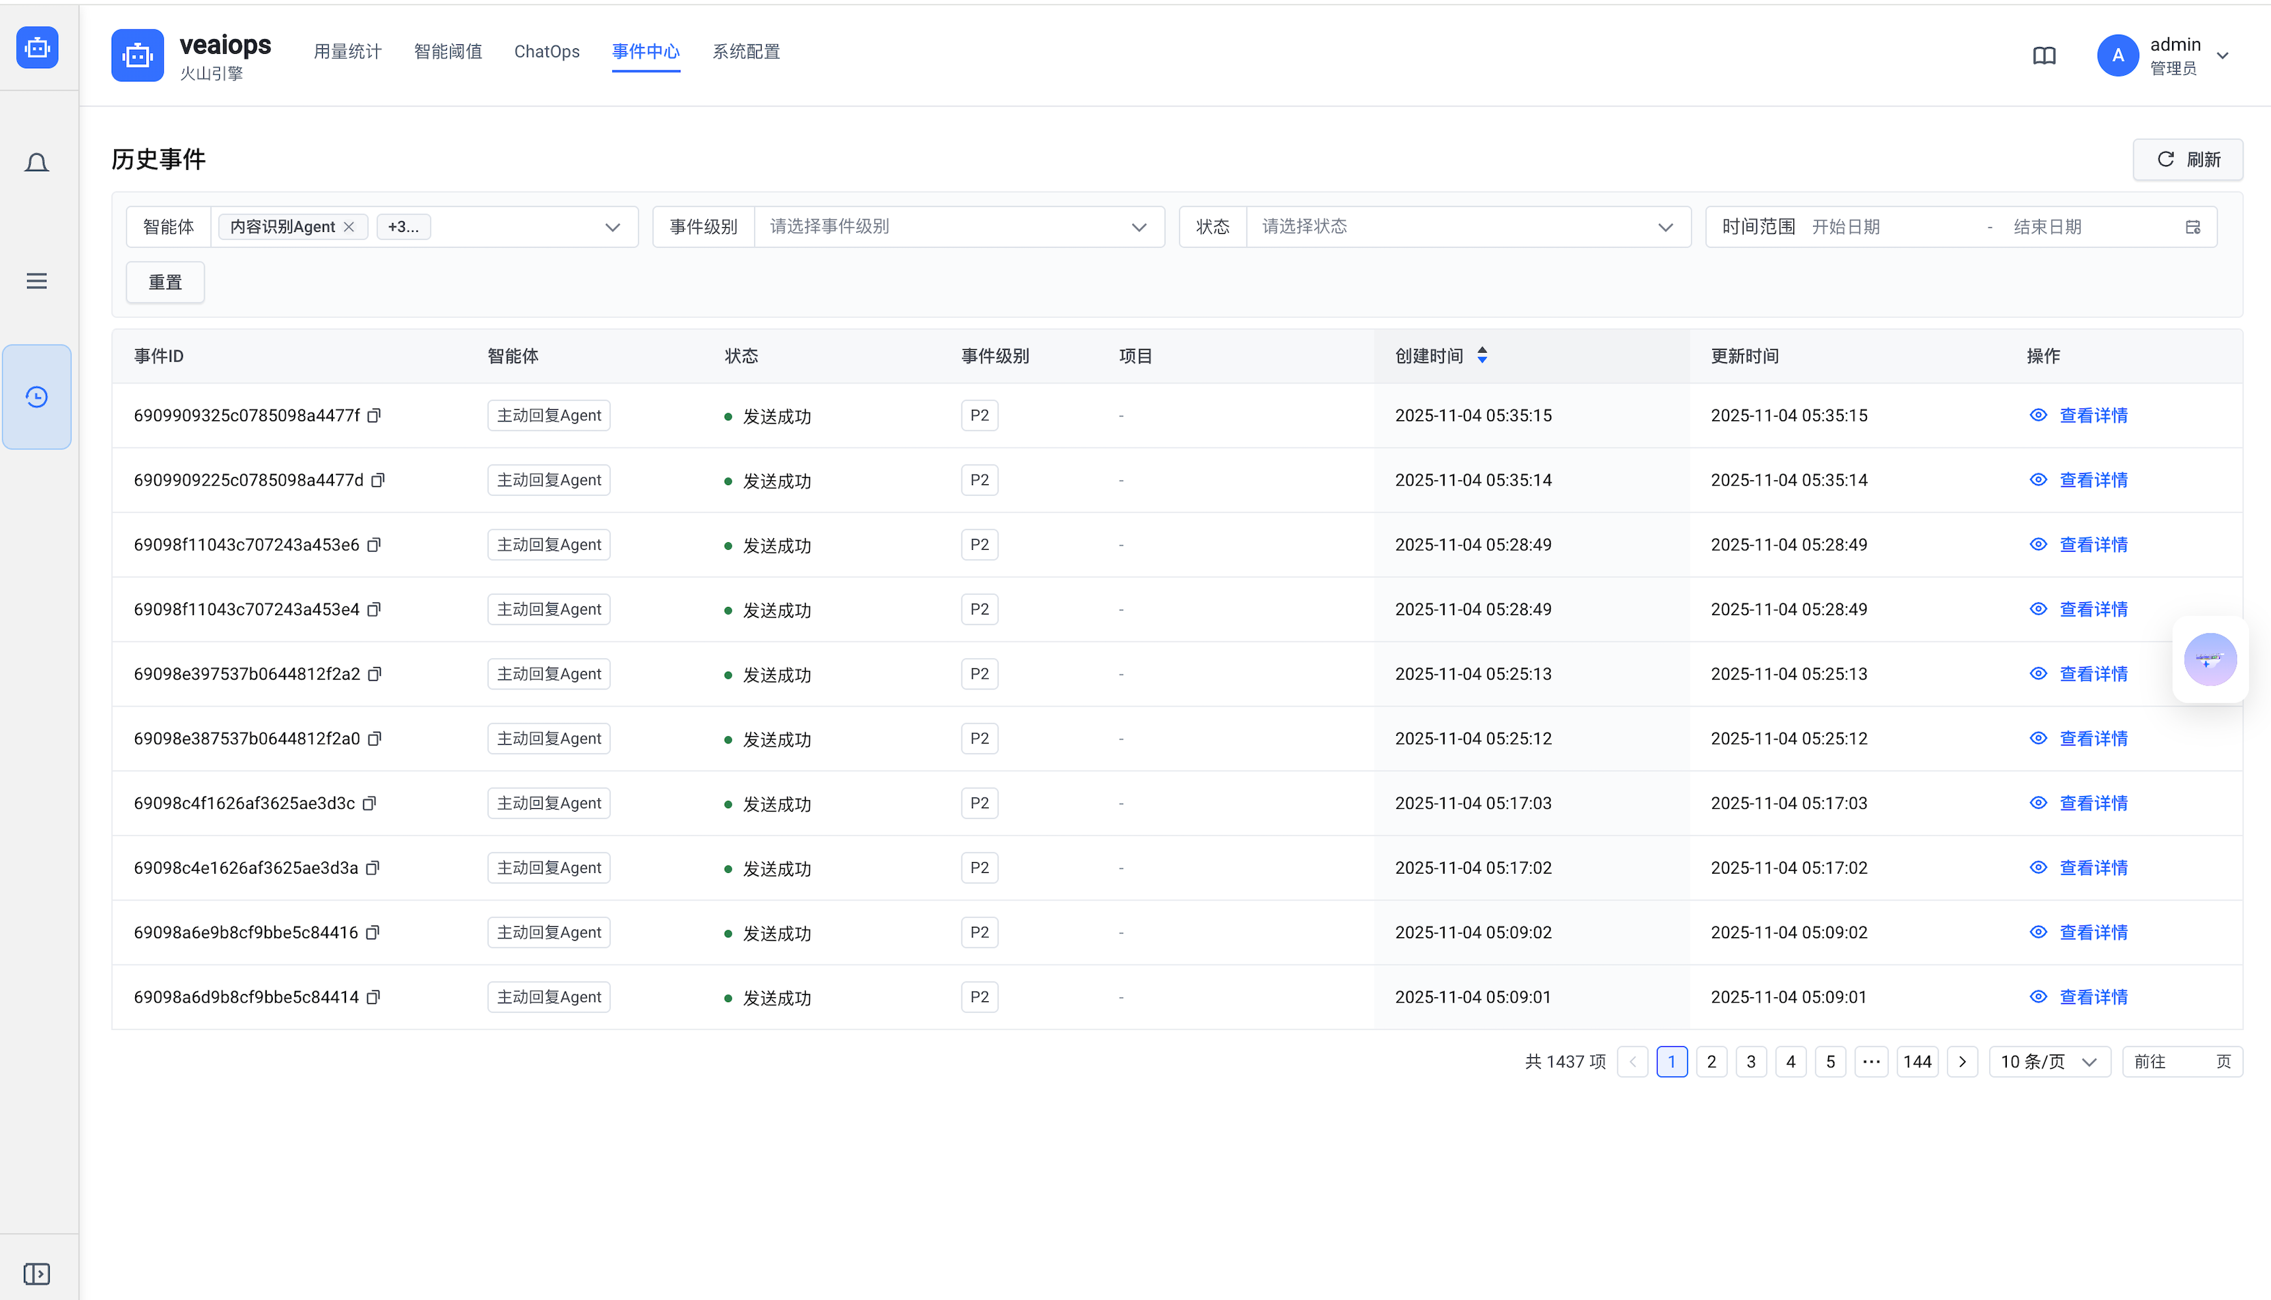Open the floating AI assistant bubble
The width and height of the screenshot is (2271, 1300).
pyautogui.click(x=2210, y=660)
